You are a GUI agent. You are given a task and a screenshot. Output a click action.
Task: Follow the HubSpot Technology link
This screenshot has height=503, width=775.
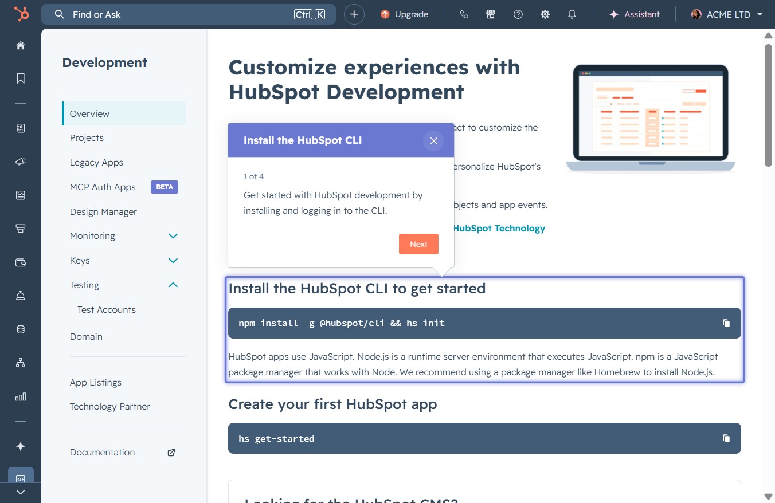pyautogui.click(x=499, y=229)
